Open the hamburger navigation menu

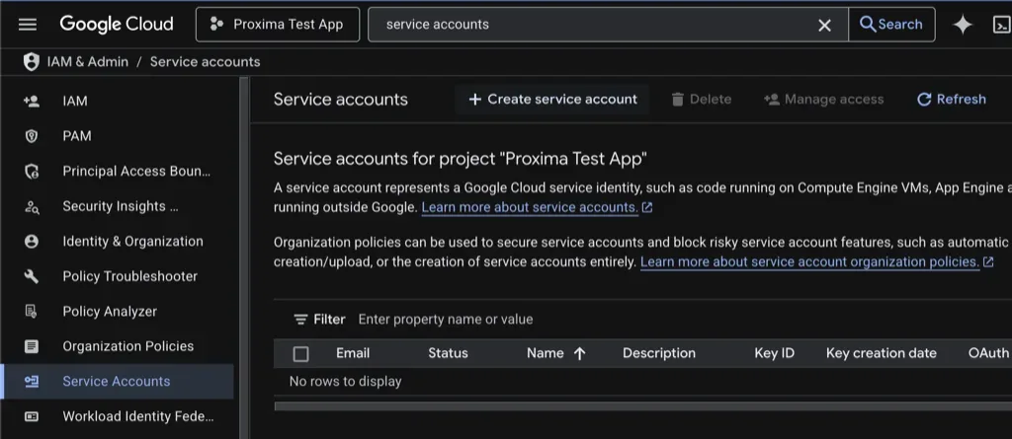(x=28, y=25)
